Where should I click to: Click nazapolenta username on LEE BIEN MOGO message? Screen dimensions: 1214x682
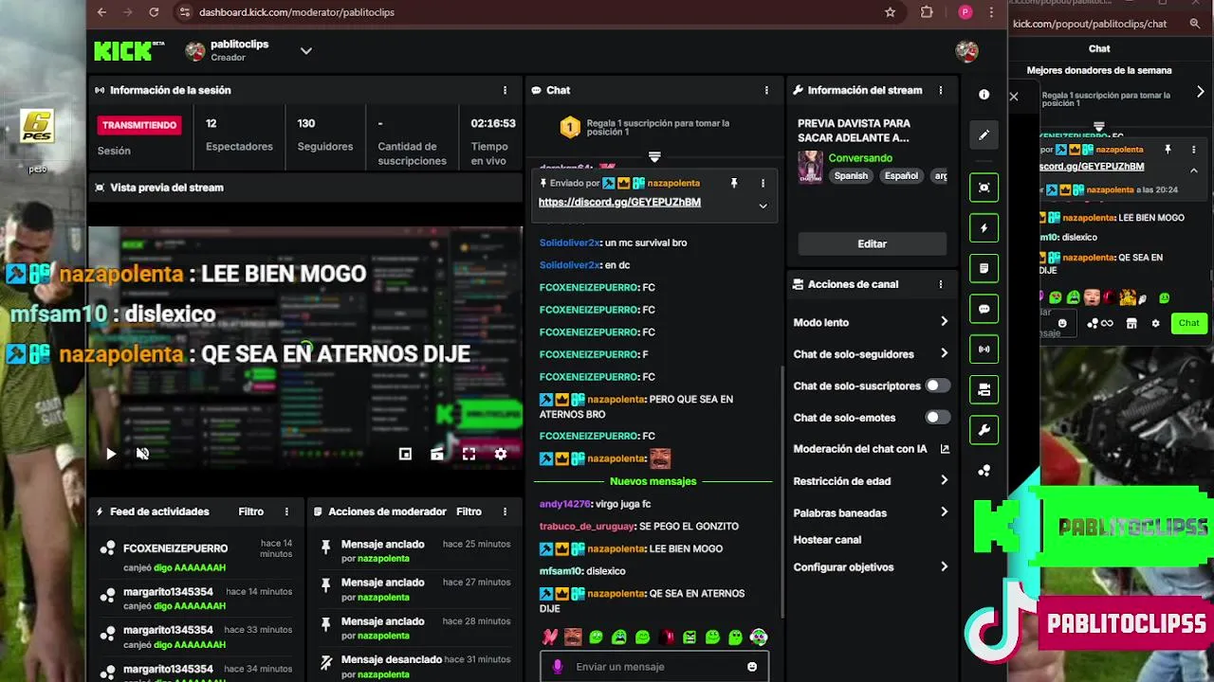pos(615,548)
